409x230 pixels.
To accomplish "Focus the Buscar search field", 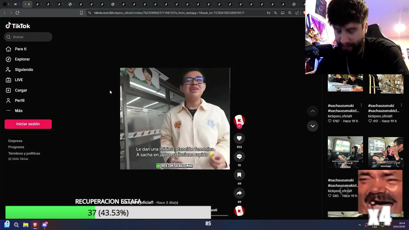I will click(x=28, y=37).
